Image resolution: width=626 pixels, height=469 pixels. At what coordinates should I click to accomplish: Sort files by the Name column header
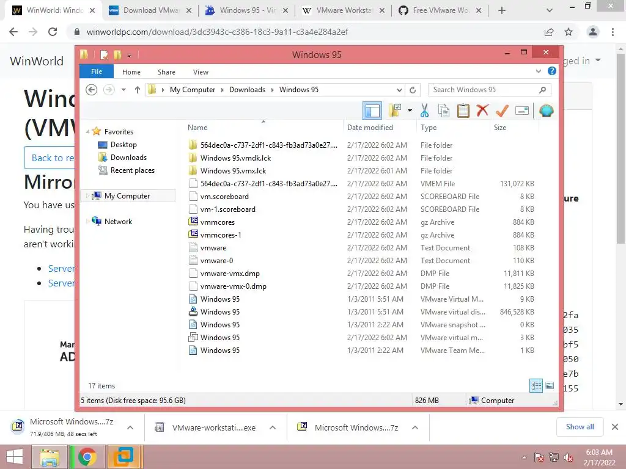263,127
